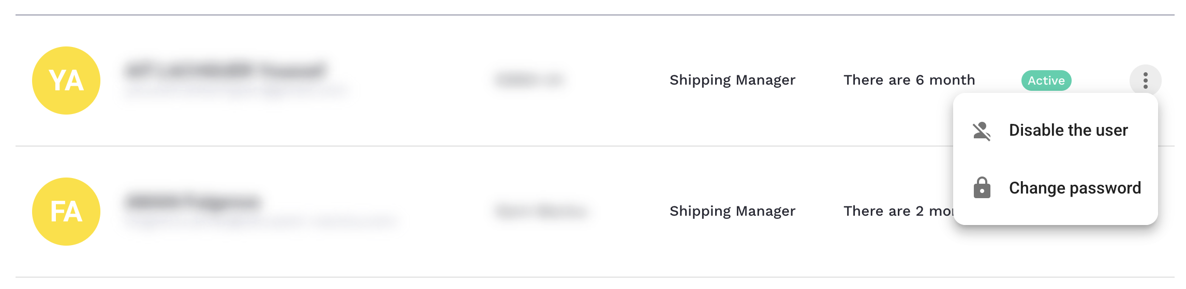Open the blurred user name beside YA avatar

tap(226, 70)
